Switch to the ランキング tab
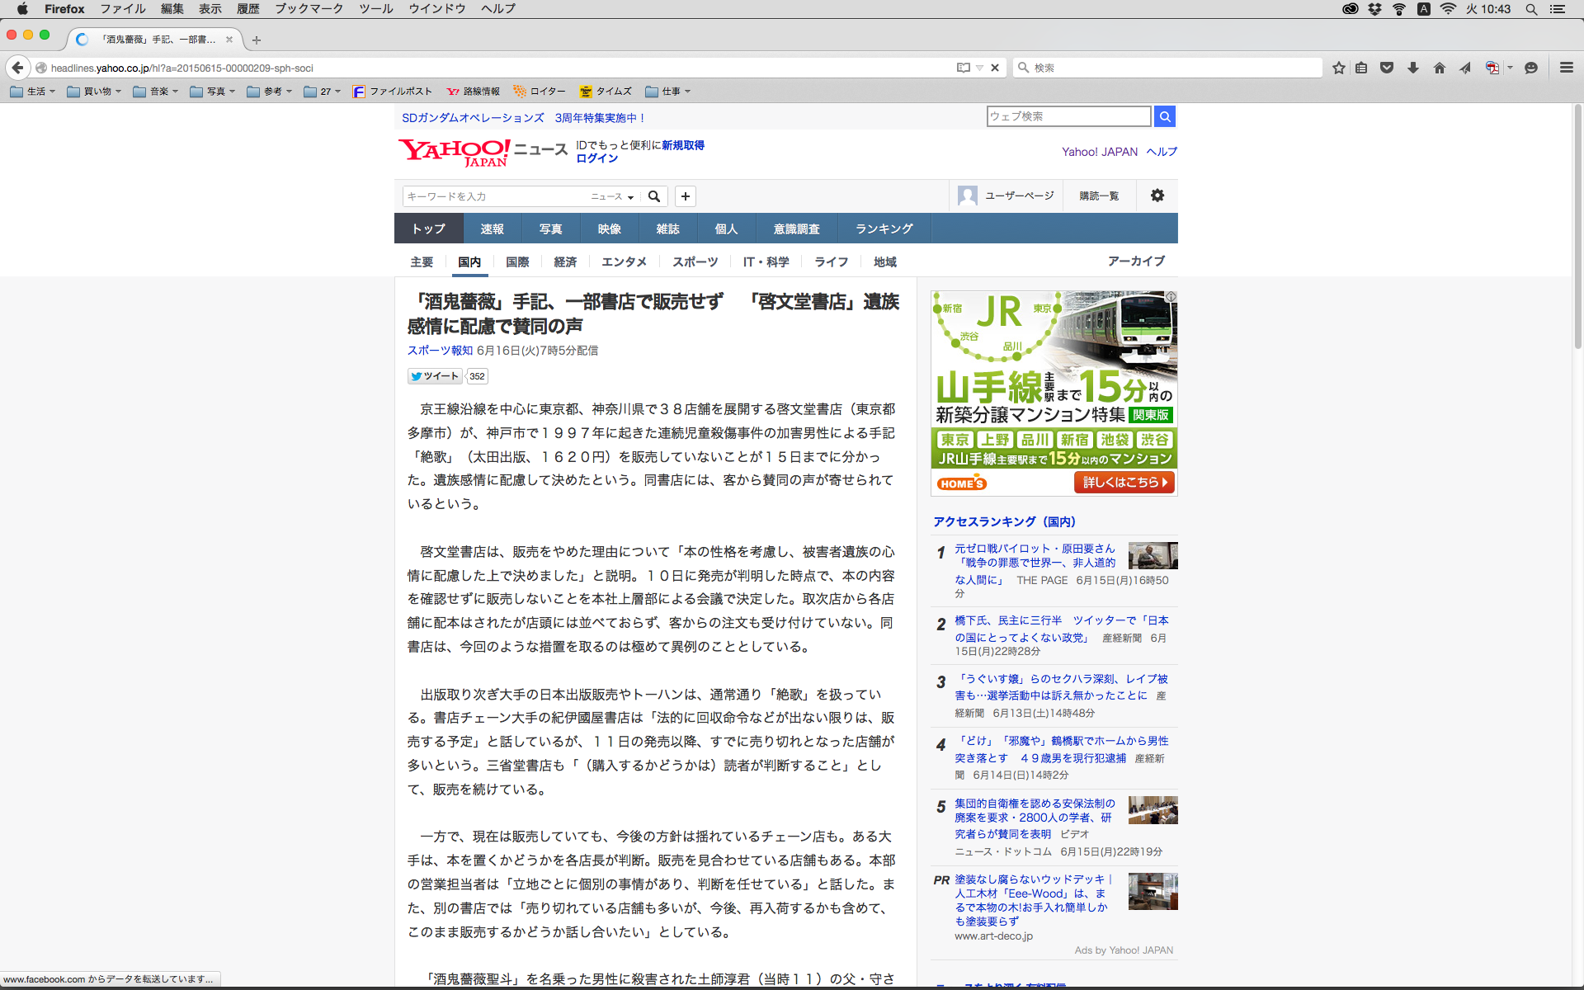Image resolution: width=1584 pixels, height=990 pixels. 884,229
